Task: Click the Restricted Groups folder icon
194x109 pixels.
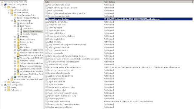Action: pos(18,39)
